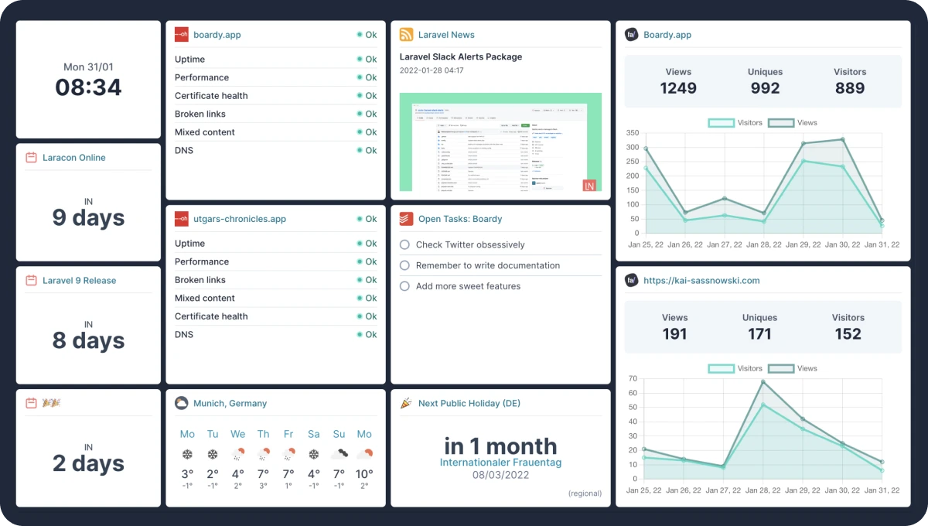
Task: Click Friday's weather icon in the forecast
Action: coord(288,455)
